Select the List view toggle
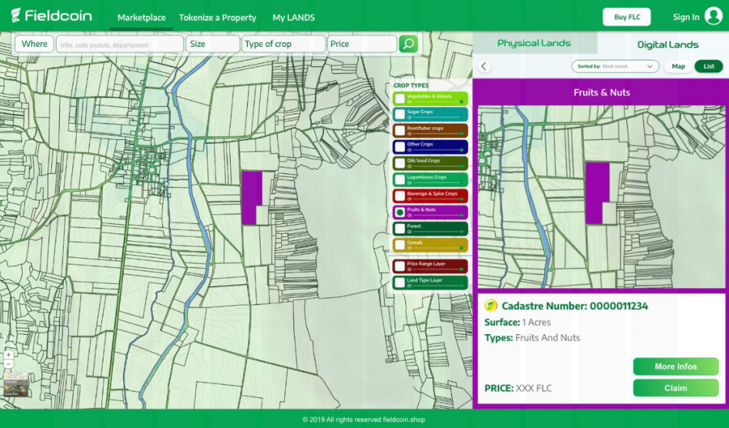The height and width of the screenshot is (428, 729). point(708,66)
